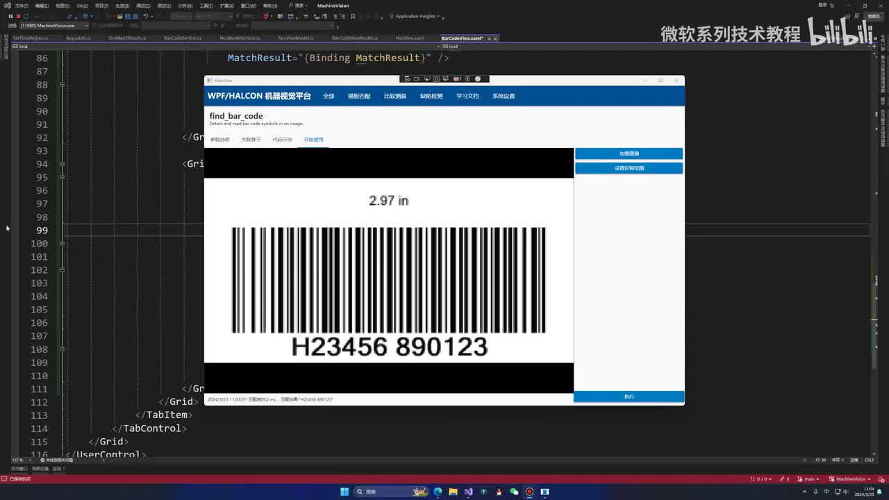This screenshot has height=500, width=889.
Task: Switch to BarCodeService.cs tab
Action: [183, 38]
